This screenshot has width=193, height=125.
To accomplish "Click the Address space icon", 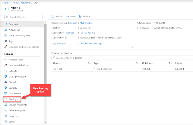I will coord(6,59).
